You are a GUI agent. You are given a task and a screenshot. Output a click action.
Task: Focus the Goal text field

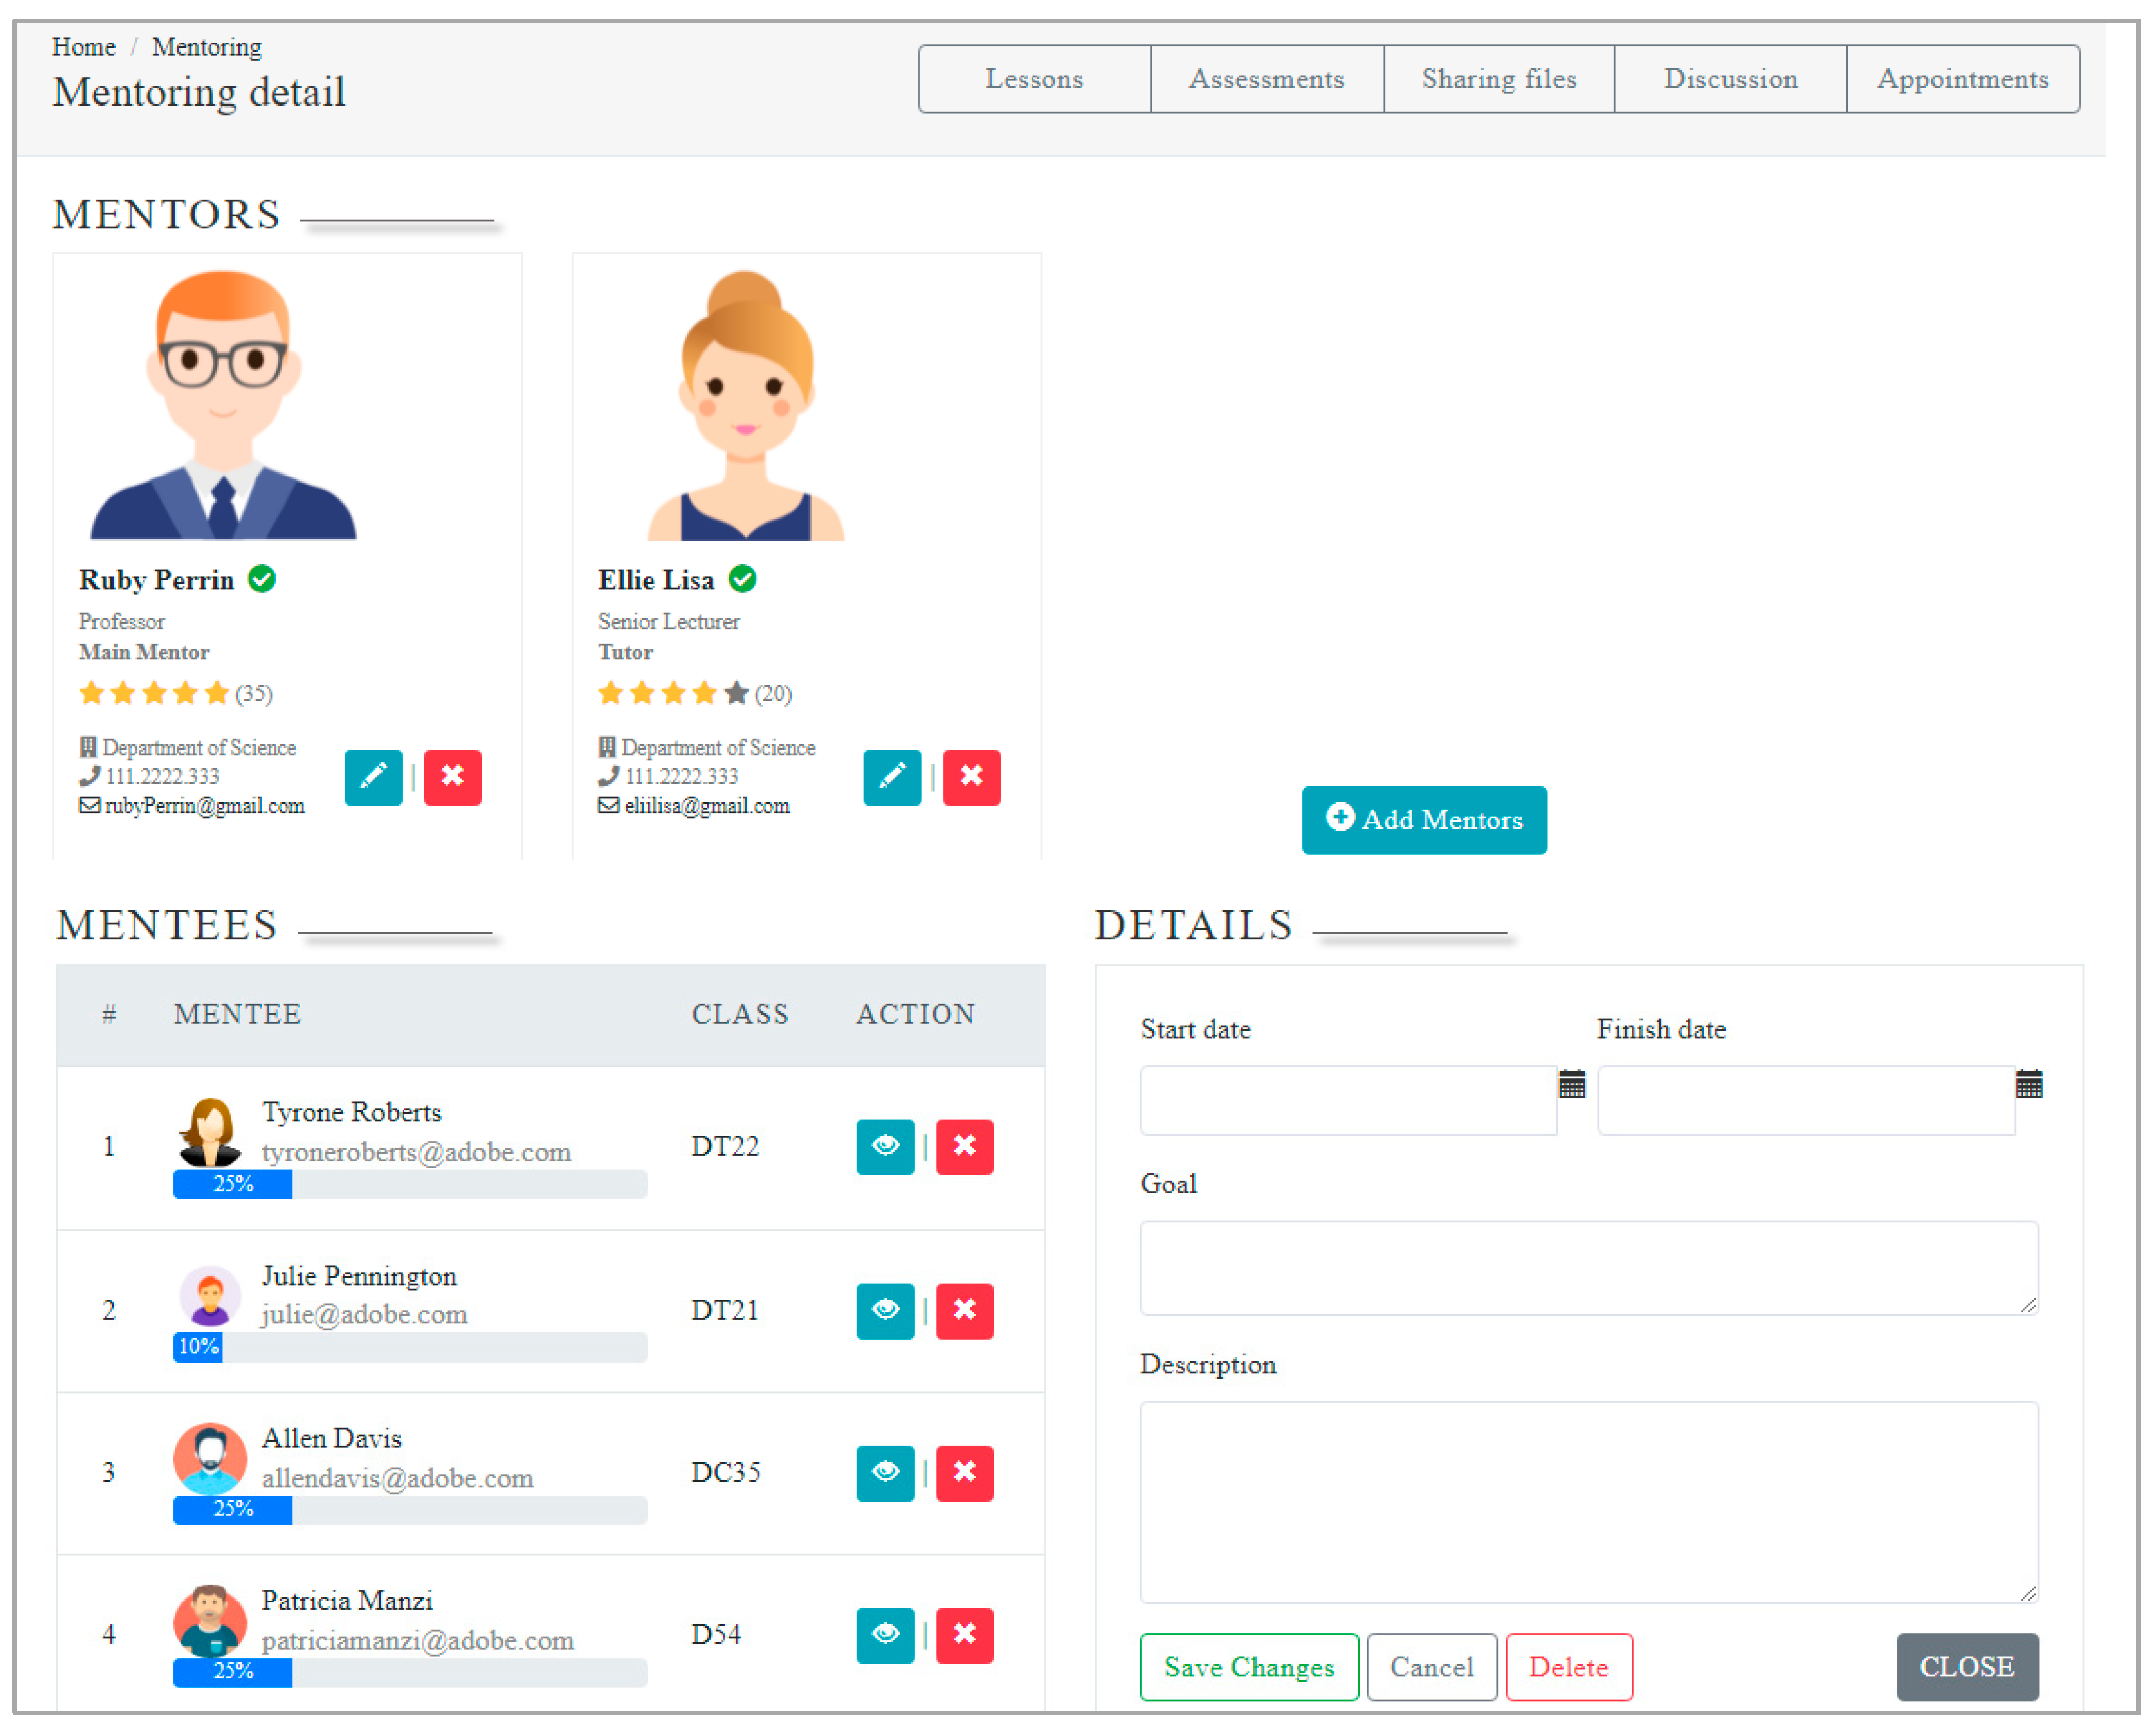1588,1267
